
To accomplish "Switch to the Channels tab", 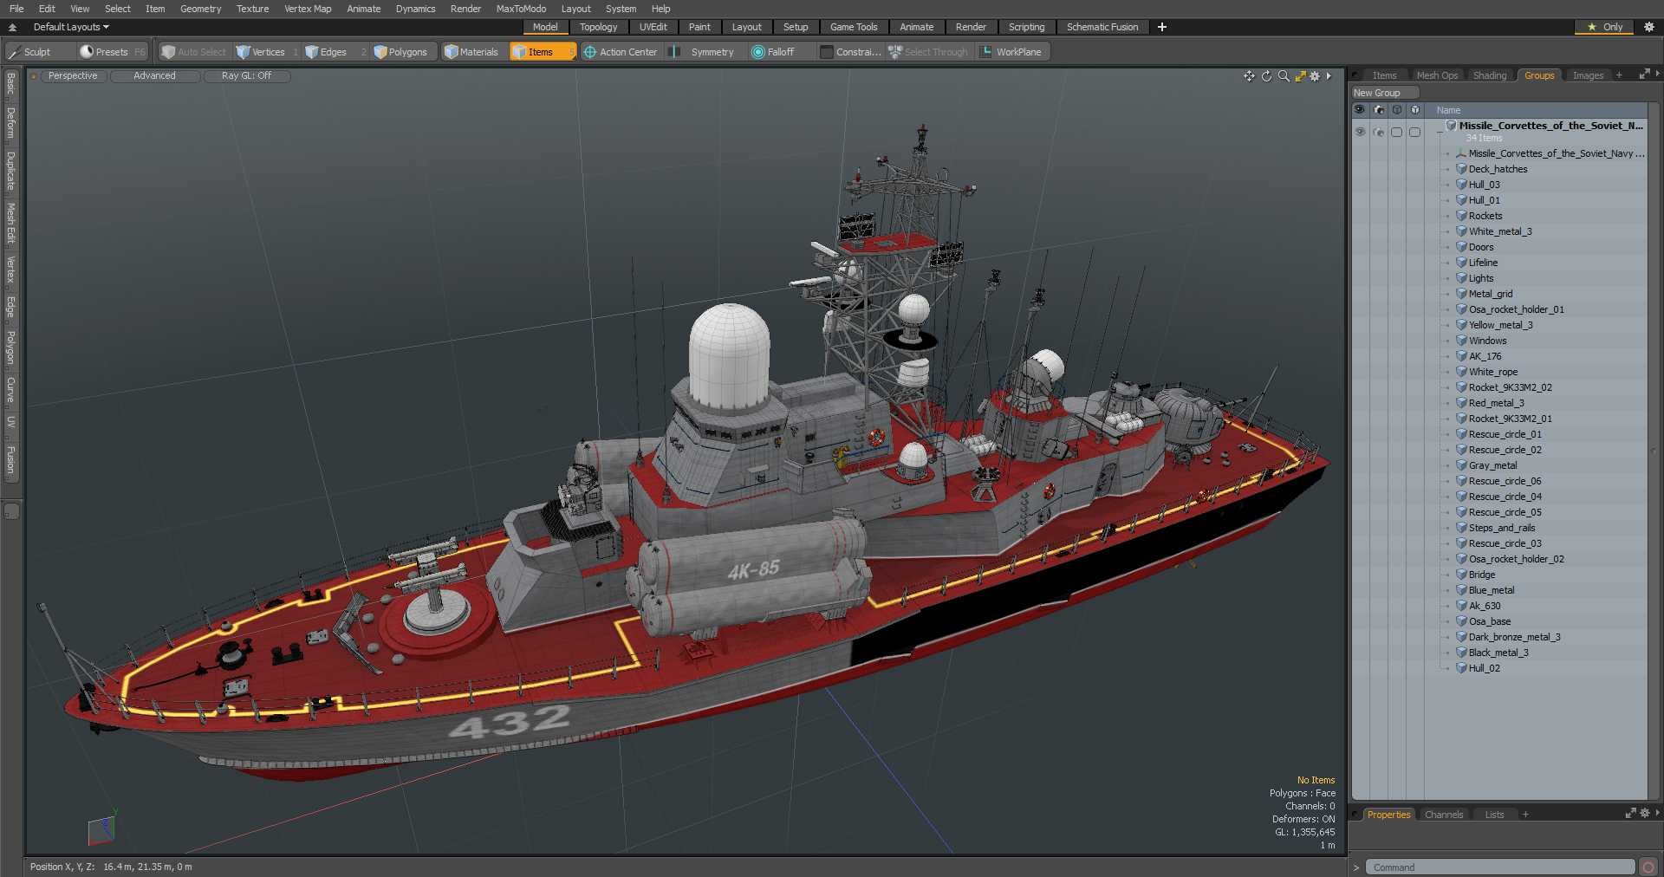I will pos(1443,815).
